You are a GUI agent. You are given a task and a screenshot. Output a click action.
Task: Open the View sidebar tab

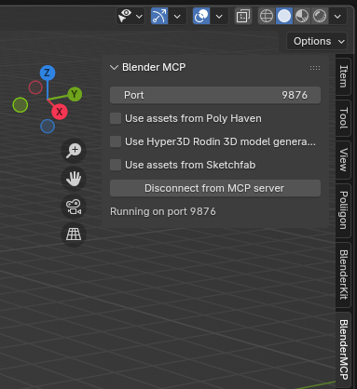pyautogui.click(x=343, y=160)
